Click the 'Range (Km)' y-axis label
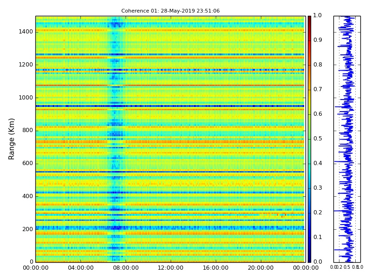Viewport: 372px width, 279px height. click(x=11, y=139)
